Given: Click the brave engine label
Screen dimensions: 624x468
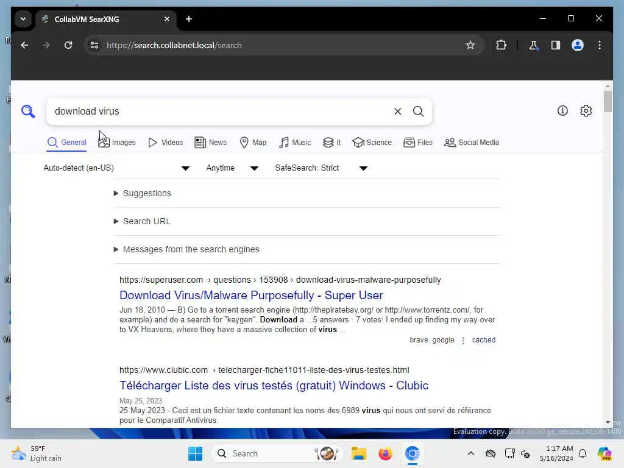Looking at the screenshot, I should click(x=419, y=340).
